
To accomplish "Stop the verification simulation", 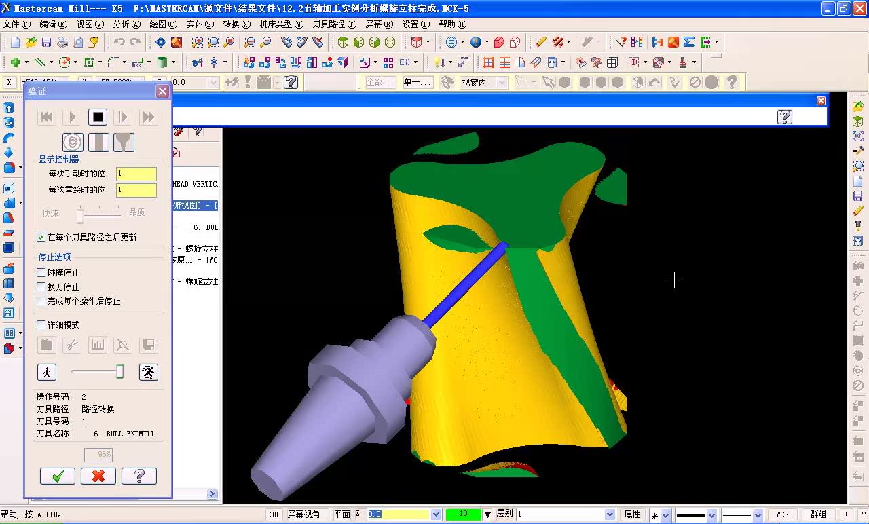I will click(x=98, y=117).
